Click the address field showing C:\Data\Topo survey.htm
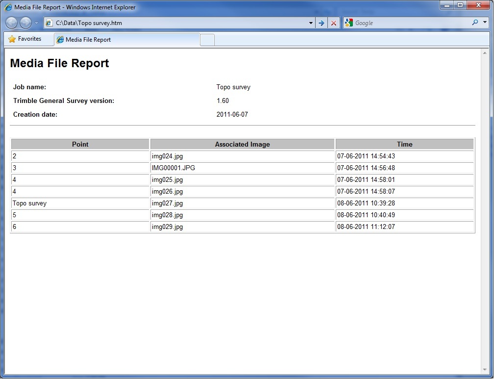This screenshot has height=379, width=494. point(176,23)
